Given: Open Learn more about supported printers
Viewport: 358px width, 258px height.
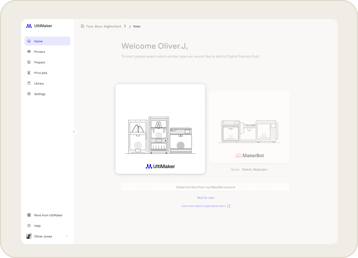Looking at the screenshot, I should [206, 206].
